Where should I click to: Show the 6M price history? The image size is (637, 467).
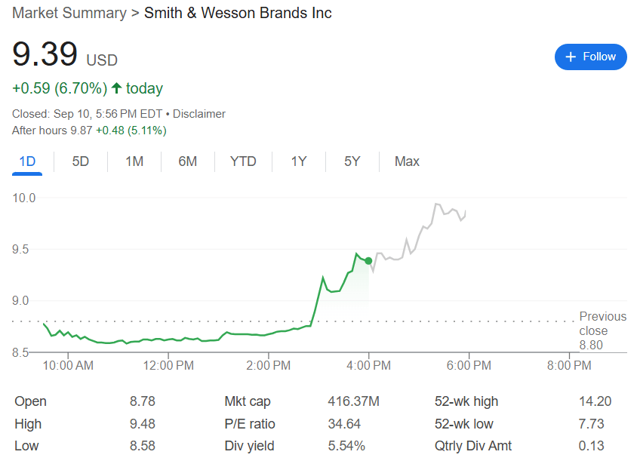click(188, 161)
